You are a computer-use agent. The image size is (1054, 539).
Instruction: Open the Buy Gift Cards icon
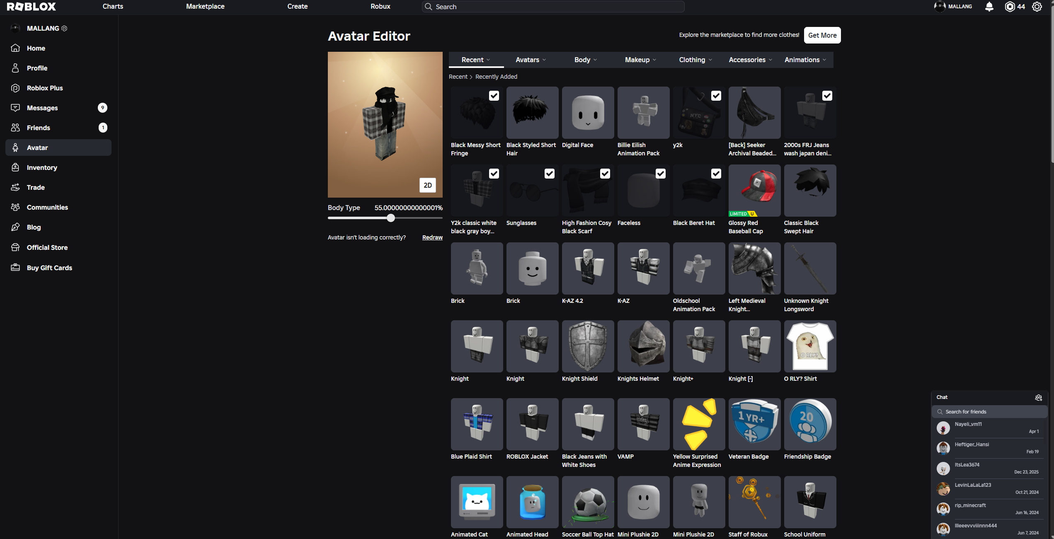(x=15, y=268)
